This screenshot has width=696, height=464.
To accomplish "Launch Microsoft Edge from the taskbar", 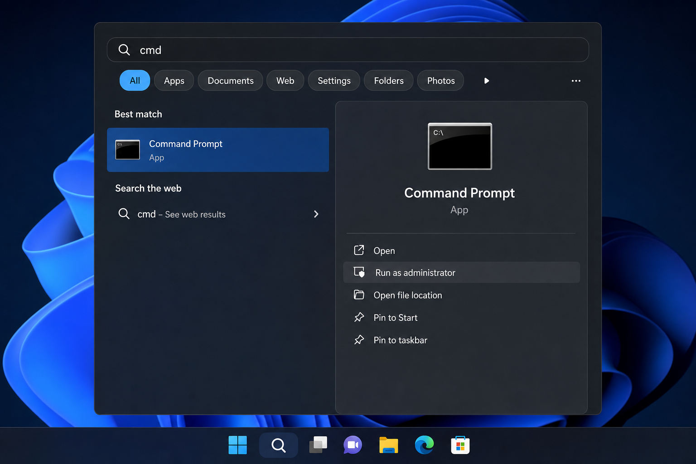I will [x=424, y=445].
